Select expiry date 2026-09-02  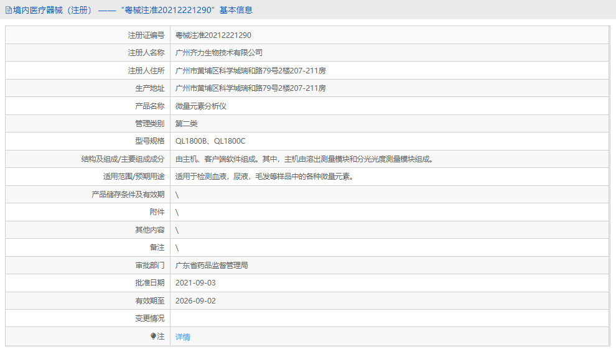click(195, 301)
